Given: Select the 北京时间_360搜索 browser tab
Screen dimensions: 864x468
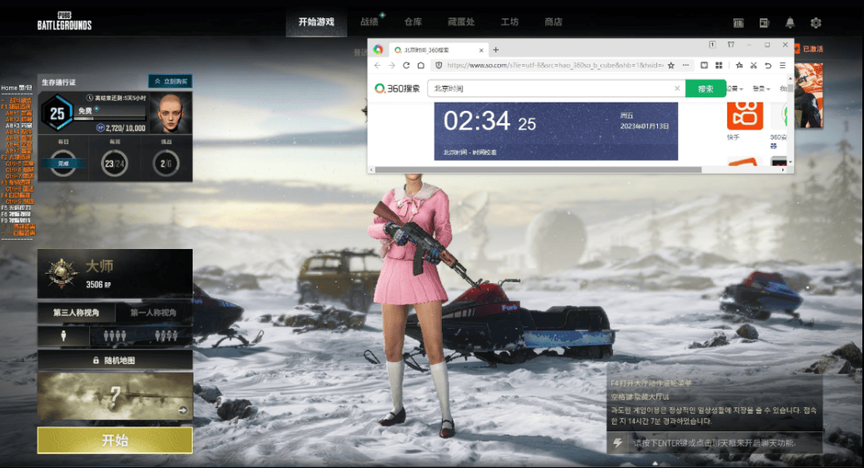Looking at the screenshot, I should 439,49.
